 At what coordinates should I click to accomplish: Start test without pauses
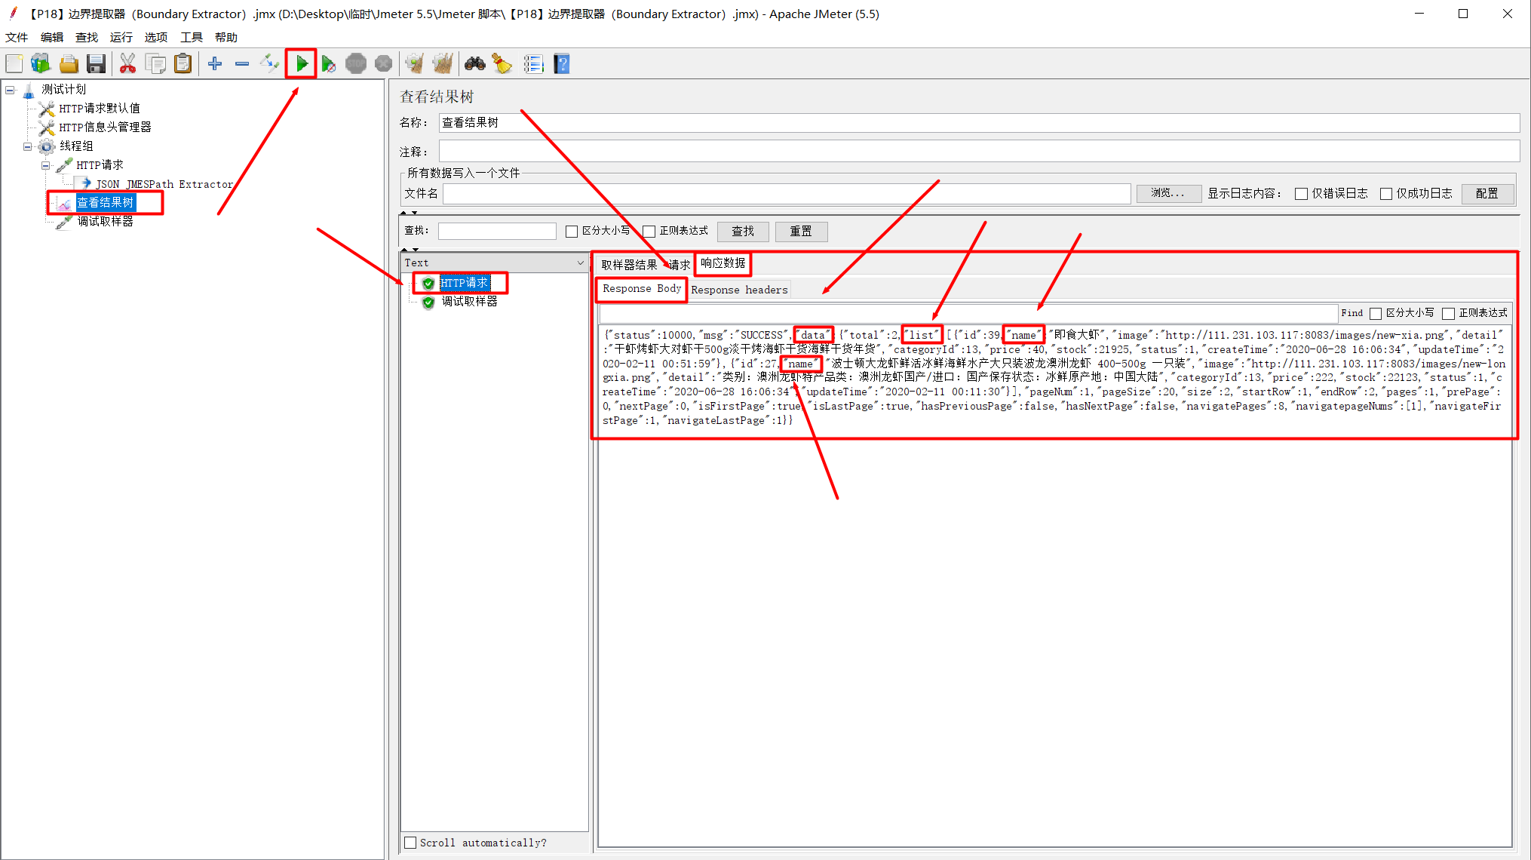(x=328, y=64)
